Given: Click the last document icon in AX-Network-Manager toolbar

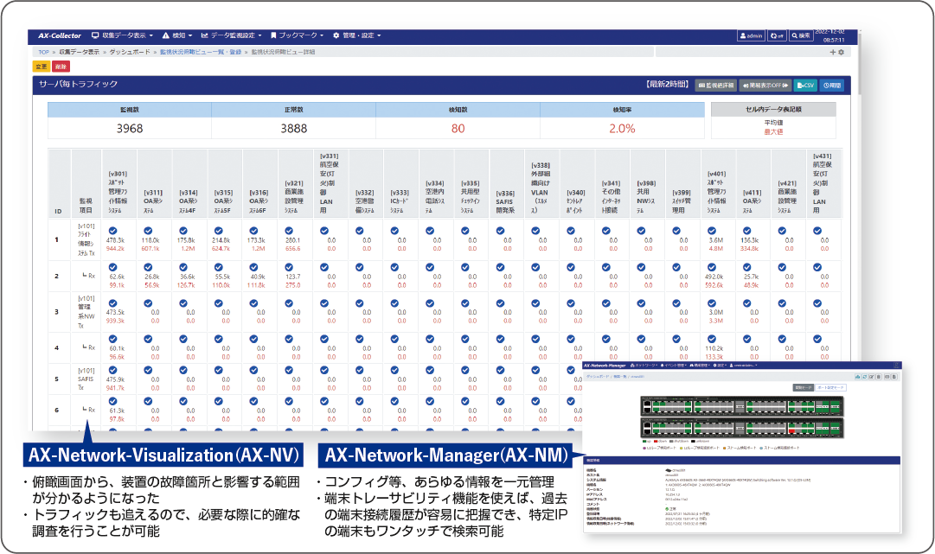Looking at the screenshot, I should point(893,377).
